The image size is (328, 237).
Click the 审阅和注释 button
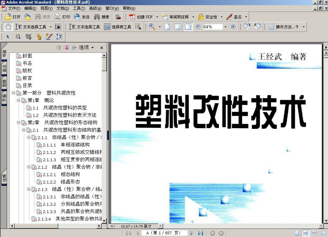tap(175, 17)
